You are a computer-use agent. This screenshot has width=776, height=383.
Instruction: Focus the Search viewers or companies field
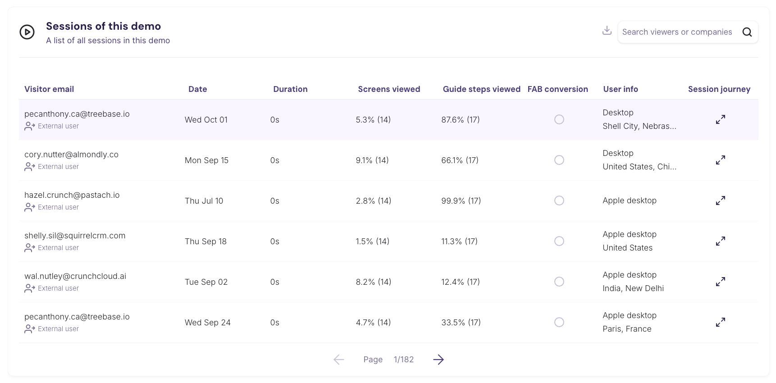click(x=677, y=32)
